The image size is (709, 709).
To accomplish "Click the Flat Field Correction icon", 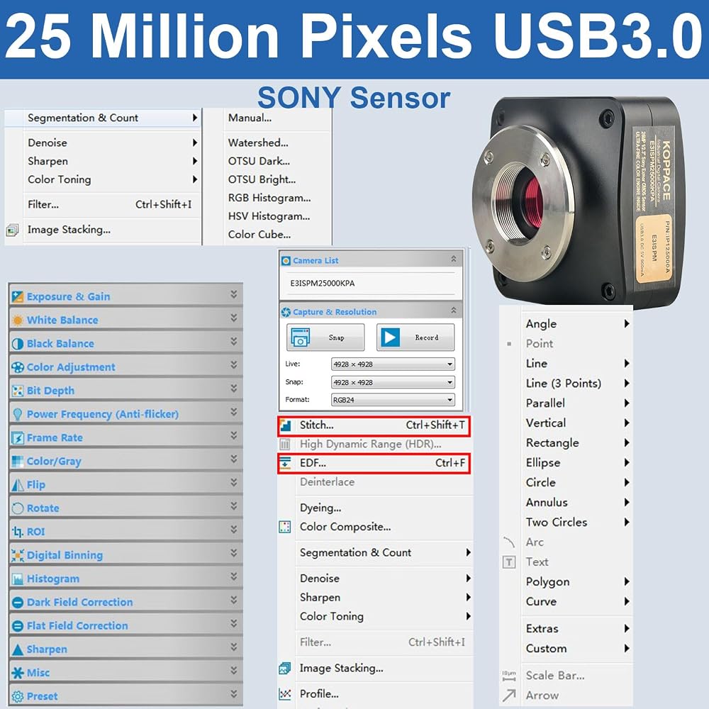I will click(18, 626).
